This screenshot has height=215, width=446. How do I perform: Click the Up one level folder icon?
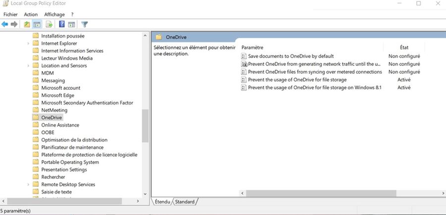point(27,24)
